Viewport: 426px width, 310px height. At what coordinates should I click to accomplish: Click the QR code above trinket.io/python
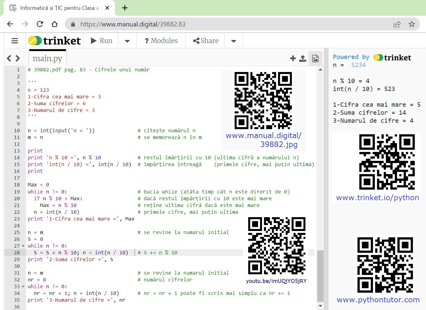(x=387, y=162)
